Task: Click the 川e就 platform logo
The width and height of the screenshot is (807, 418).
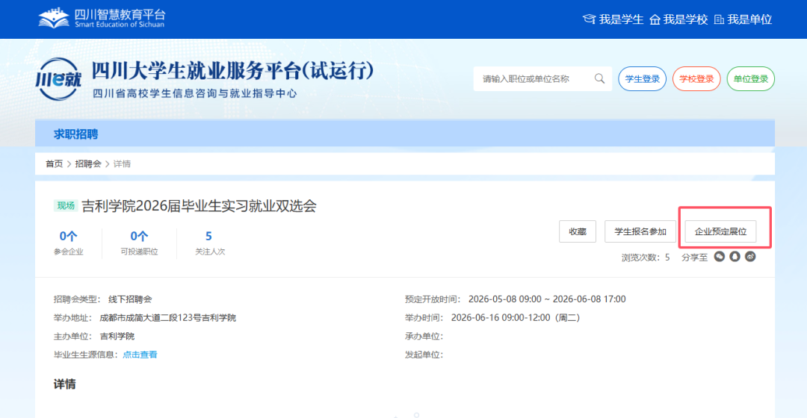Action: [59, 79]
